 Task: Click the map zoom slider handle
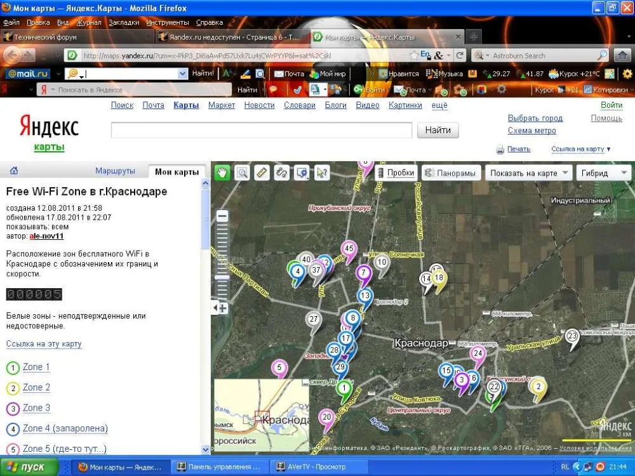coord(222,278)
